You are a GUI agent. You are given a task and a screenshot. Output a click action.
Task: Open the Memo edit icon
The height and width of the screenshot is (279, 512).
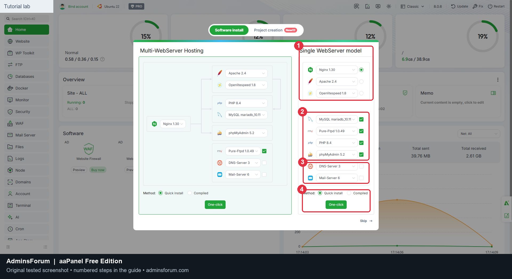(493, 93)
